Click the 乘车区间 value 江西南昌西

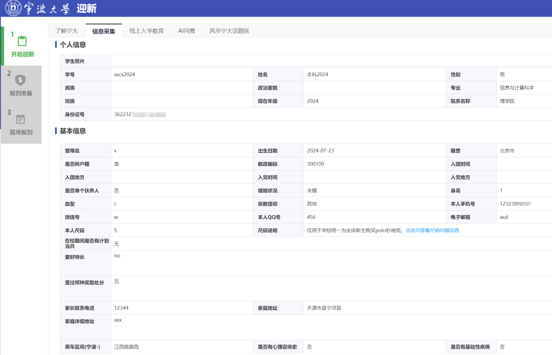click(x=126, y=347)
